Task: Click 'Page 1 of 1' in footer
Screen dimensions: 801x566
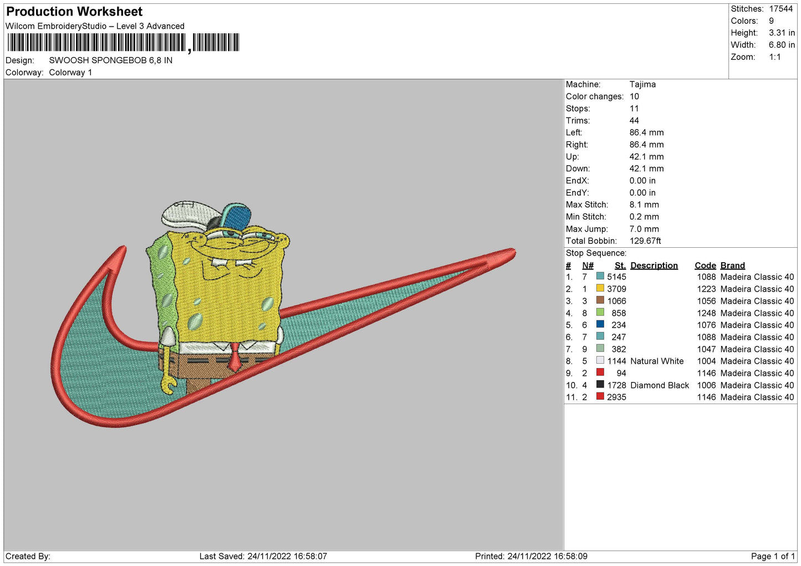Action: coord(773,556)
